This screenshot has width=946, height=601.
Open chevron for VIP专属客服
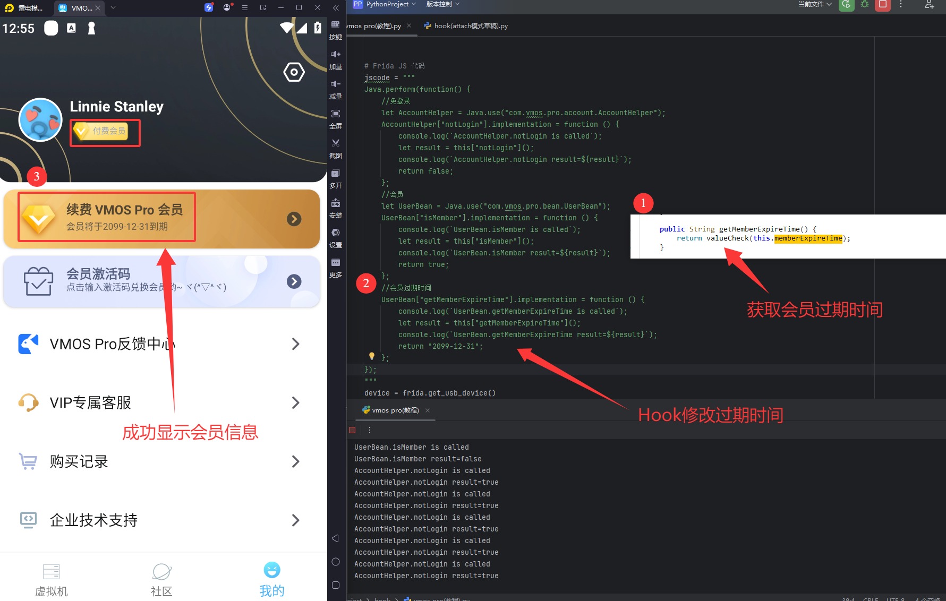pyautogui.click(x=296, y=402)
